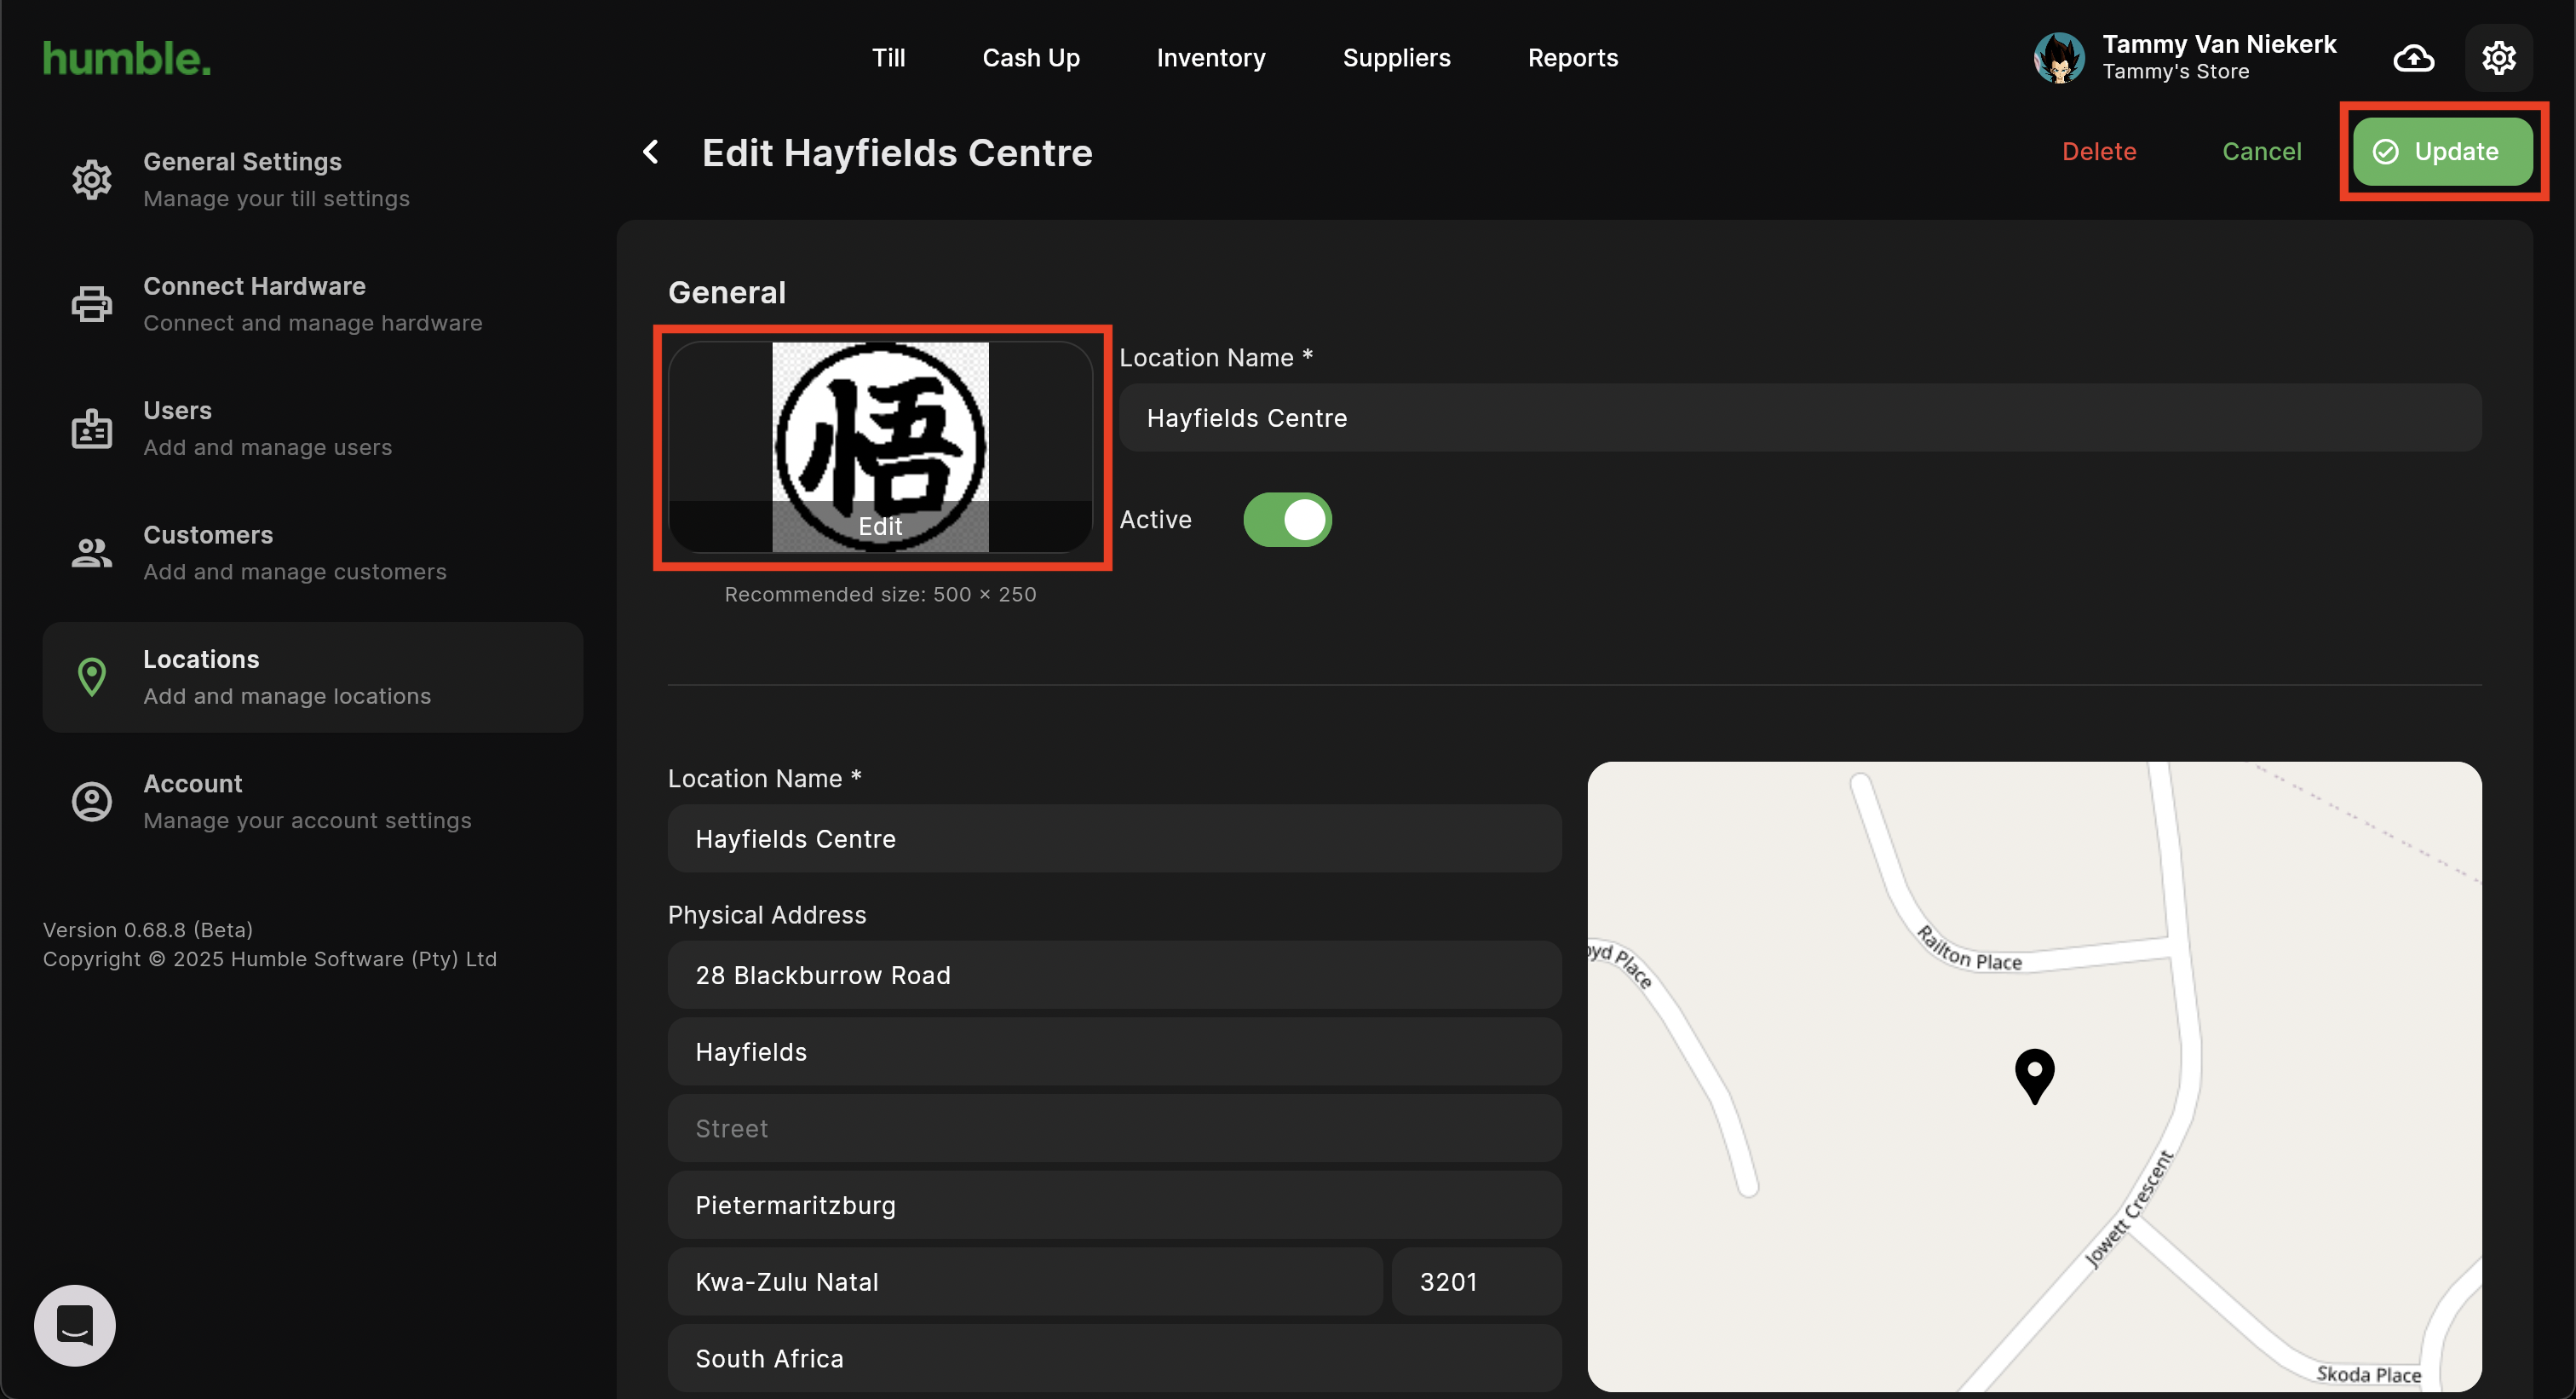Screen dimensions: 2576x1399
Task: Click the Skoda Place label on map
Action: [x=2368, y=1374]
